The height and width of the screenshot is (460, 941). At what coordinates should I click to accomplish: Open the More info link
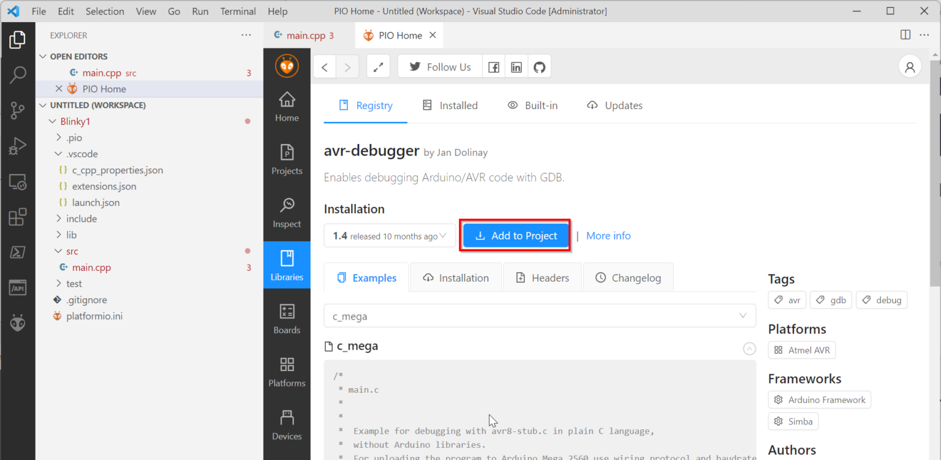point(608,235)
